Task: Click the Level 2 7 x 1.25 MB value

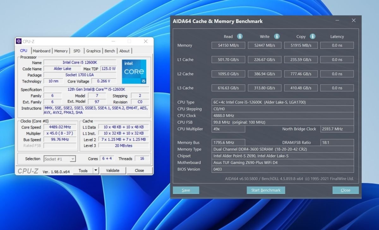Action: [x=123, y=140]
